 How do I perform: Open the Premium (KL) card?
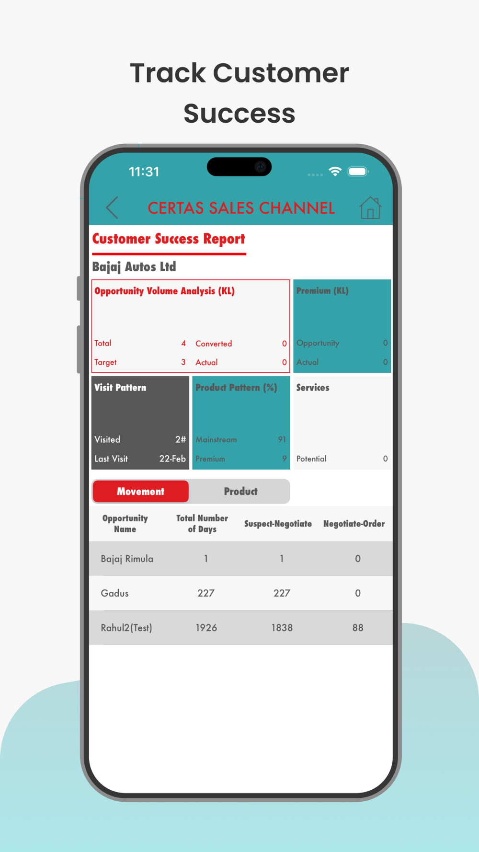[342, 326]
